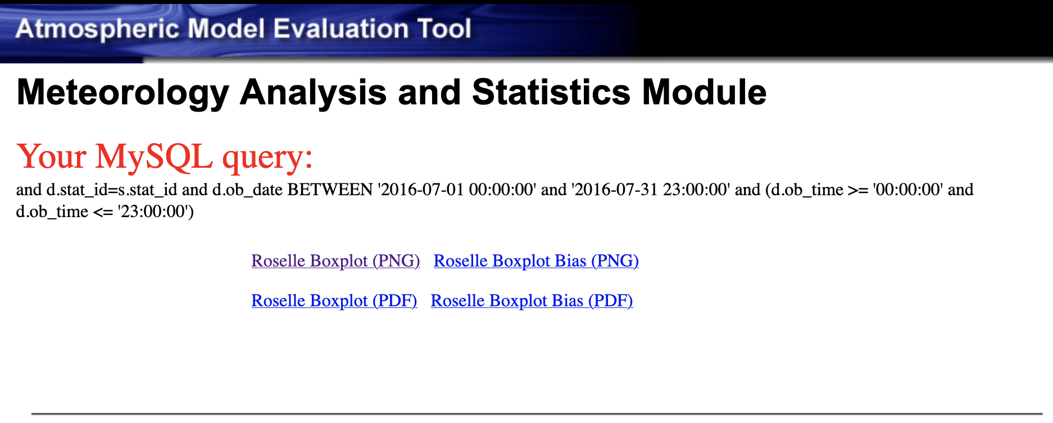Open the Roselle Boxplot (PDF) link

(334, 301)
